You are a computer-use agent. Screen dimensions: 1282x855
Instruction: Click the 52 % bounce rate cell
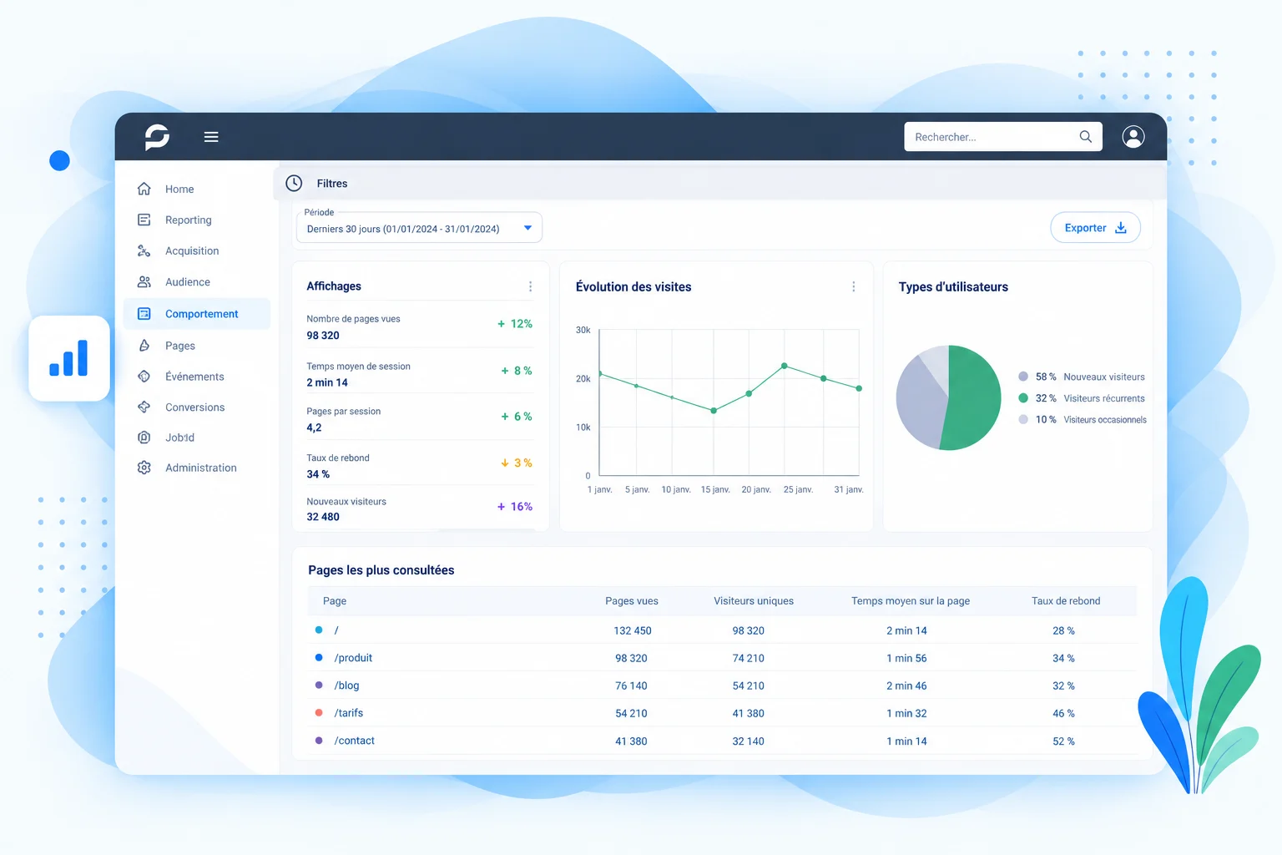coord(1063,741)
